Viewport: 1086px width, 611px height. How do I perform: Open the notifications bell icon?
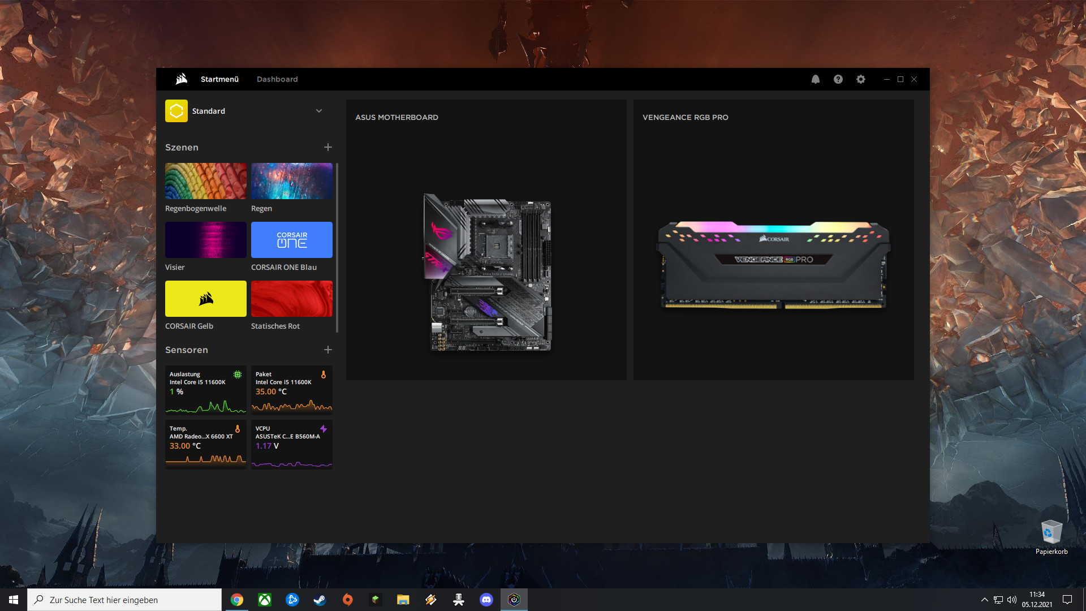(815, 79)
